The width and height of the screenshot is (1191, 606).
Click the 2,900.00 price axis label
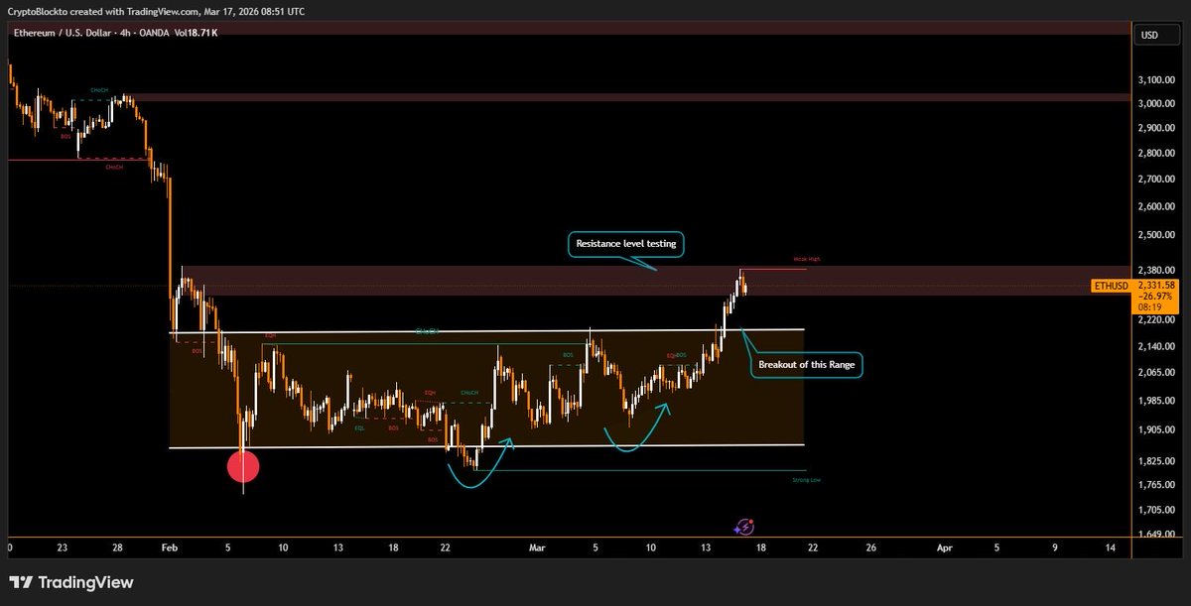point(1155,128)
